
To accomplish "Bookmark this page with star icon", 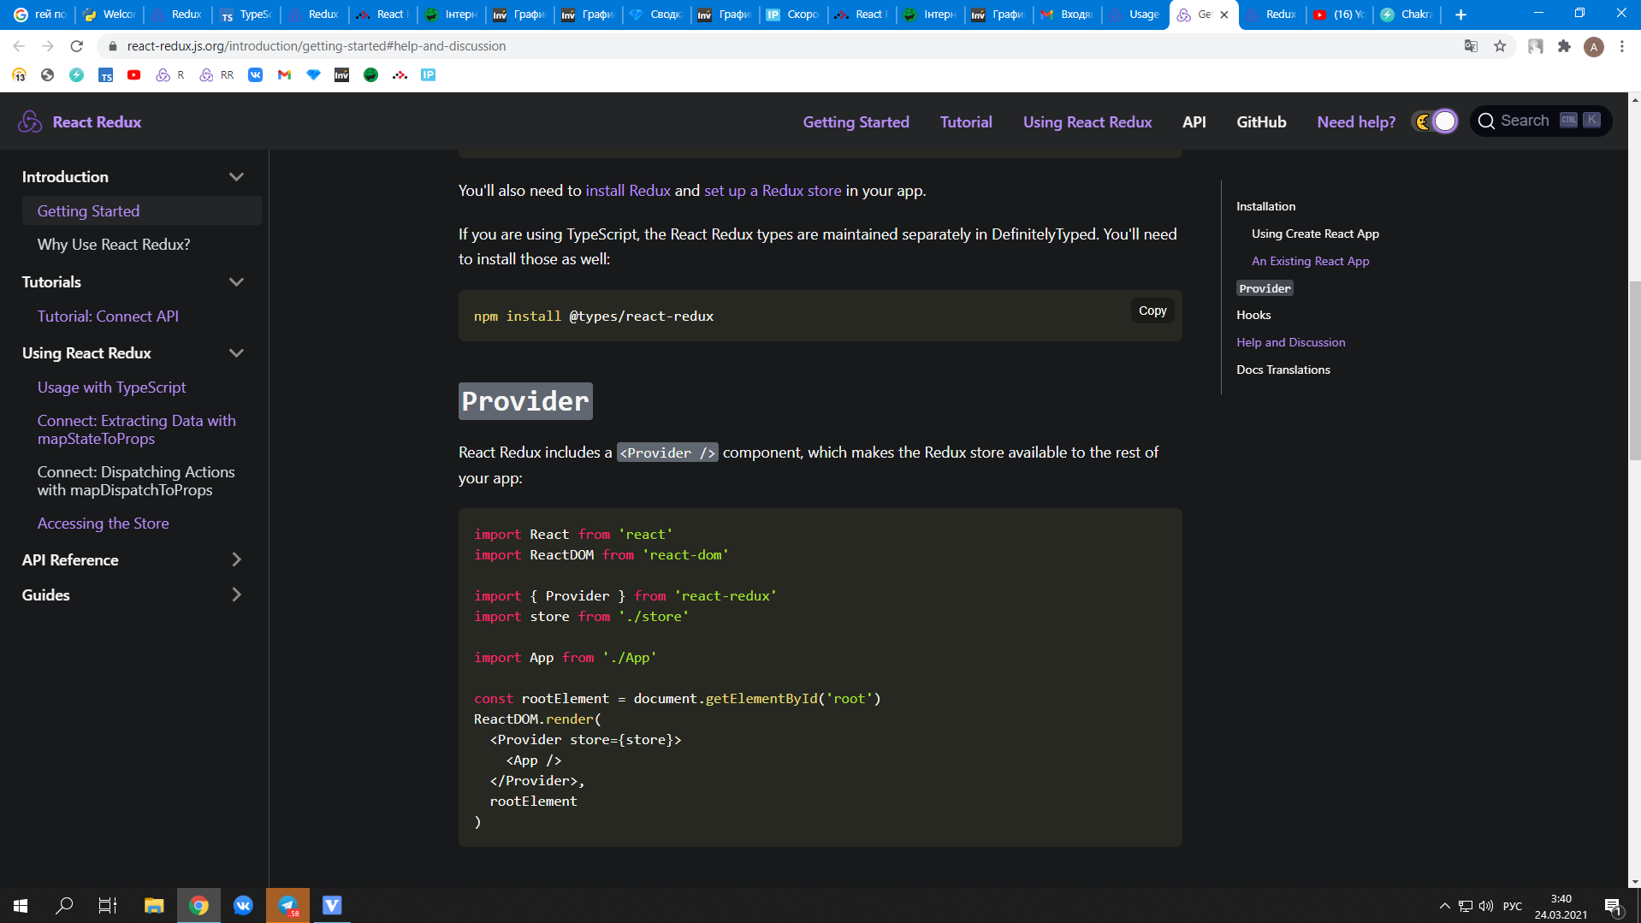I will click(x=1500, y=46).
